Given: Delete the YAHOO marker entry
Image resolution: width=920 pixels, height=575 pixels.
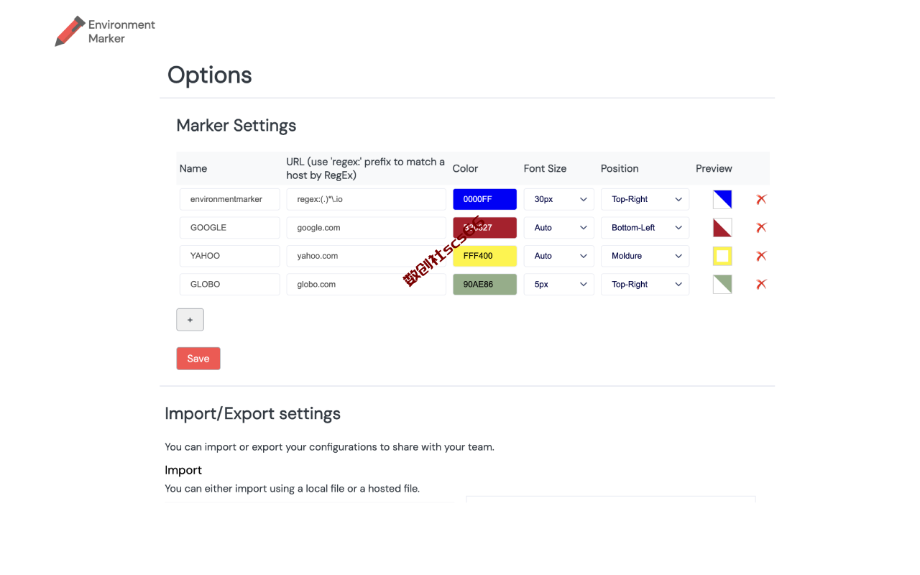Looking at the screenshot, I should coord(761,256).
